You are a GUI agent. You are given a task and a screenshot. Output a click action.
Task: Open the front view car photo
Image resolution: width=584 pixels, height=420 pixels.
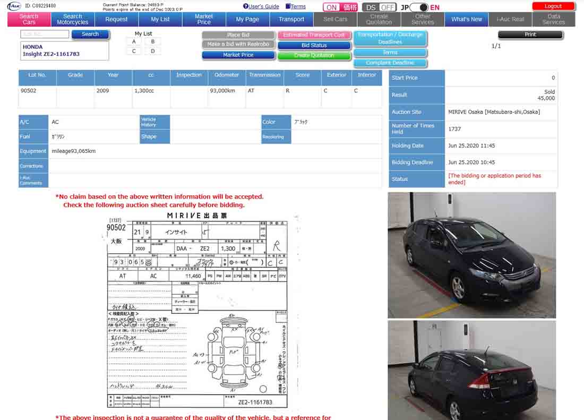click(471, 255)
